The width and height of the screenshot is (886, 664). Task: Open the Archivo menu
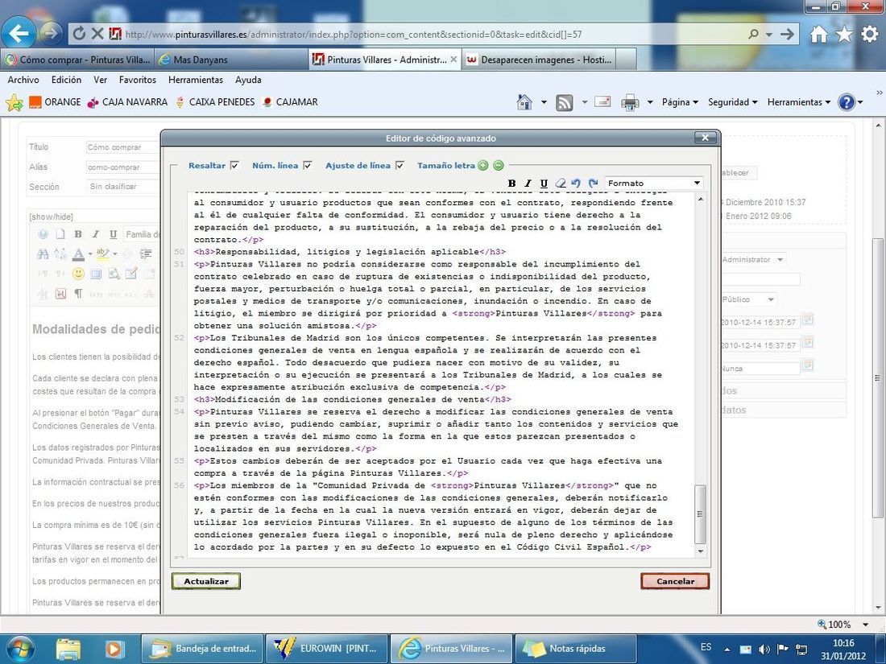[23, 80]
